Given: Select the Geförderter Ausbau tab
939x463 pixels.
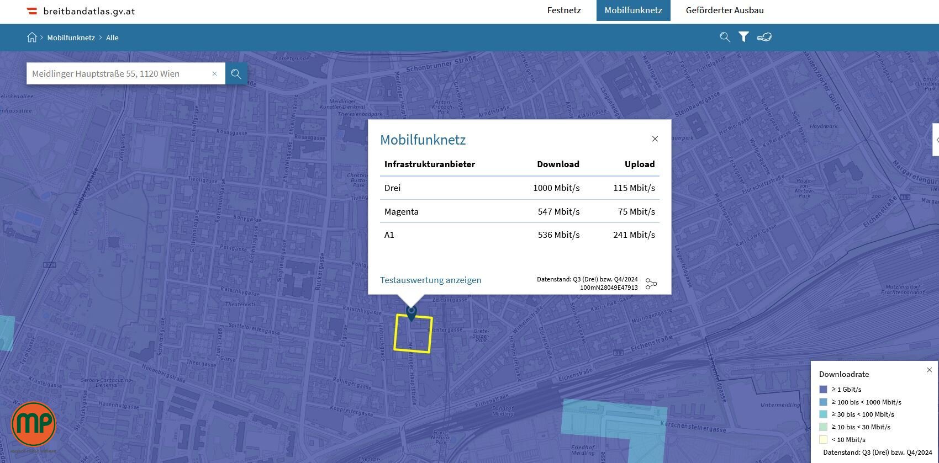Looking at the screenshot, I should pos(725,10).
